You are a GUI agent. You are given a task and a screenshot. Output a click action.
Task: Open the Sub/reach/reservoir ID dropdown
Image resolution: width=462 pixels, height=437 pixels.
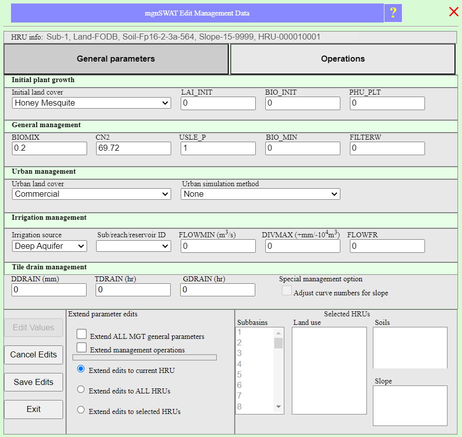pyautogui.click(x=134, y=246)
